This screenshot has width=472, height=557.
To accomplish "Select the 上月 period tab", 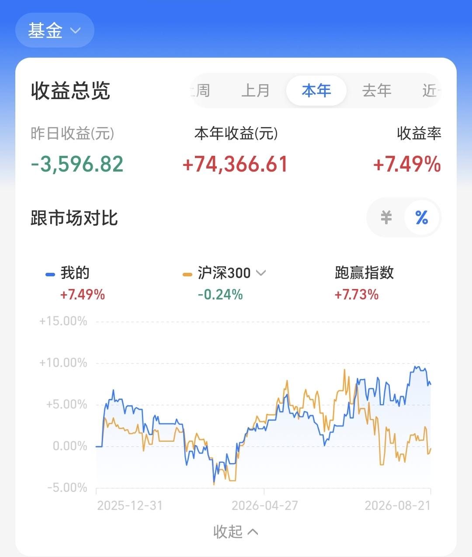I will pyautogui.click(x=256, y=90).
